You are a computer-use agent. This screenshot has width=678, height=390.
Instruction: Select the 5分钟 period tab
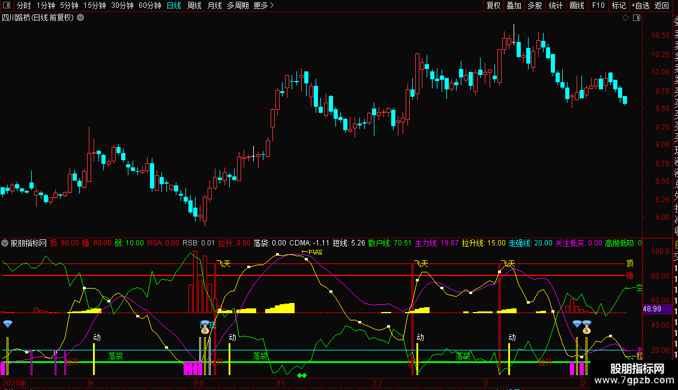click(x=69, y=5)
